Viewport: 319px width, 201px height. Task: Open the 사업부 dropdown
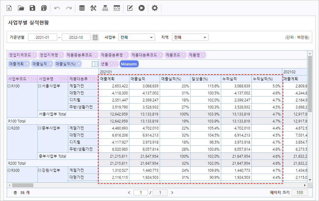point(137,37)
